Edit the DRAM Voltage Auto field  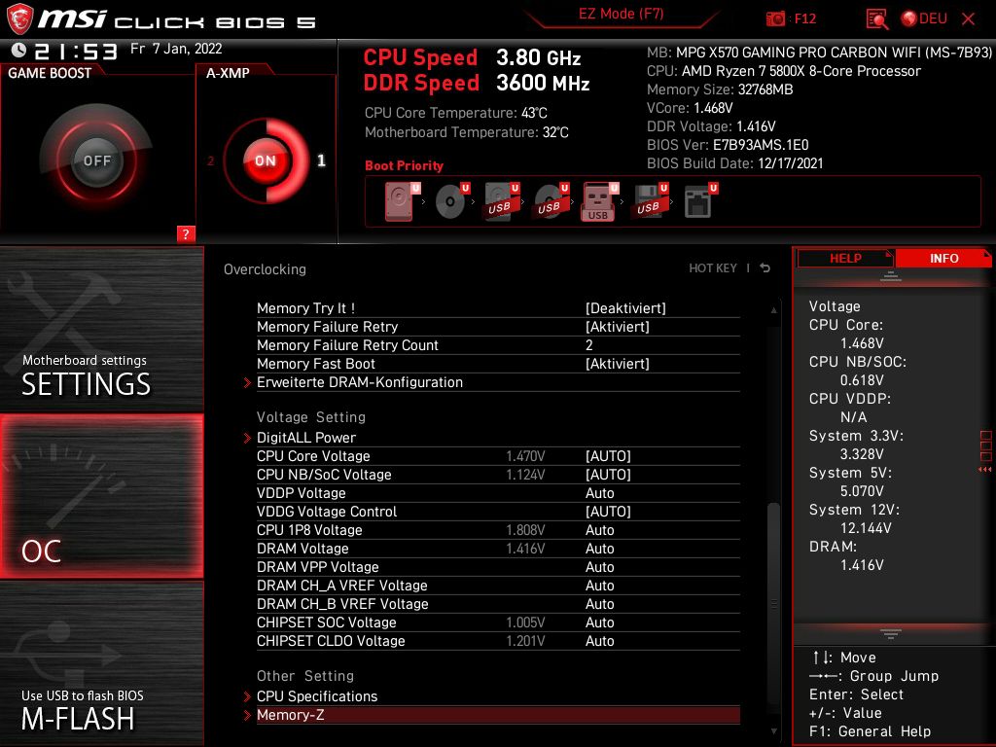click(x=599, y=549)
